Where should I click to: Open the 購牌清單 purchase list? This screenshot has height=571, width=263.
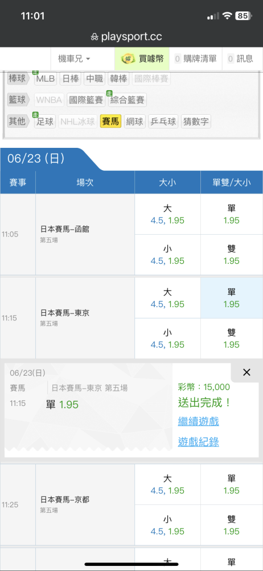click(195, 59)
